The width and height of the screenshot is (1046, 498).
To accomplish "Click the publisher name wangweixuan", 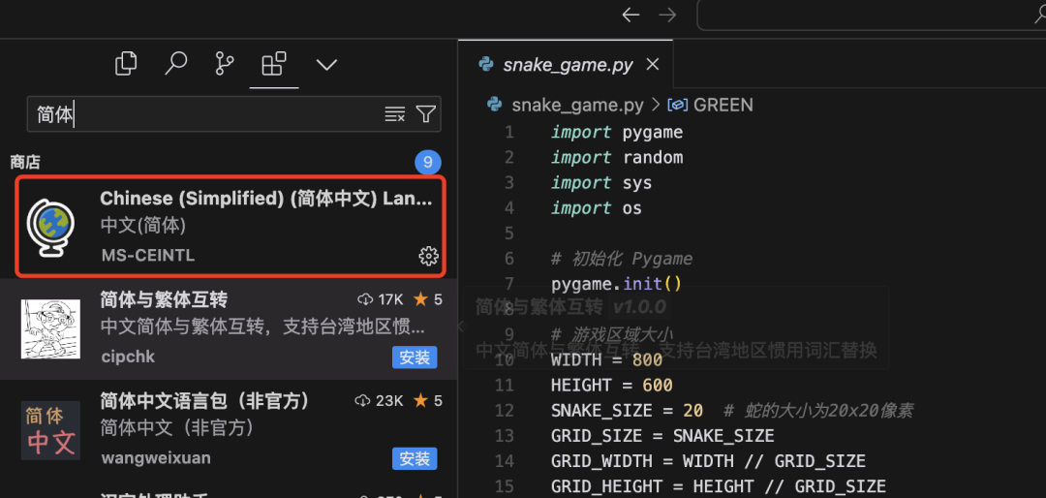I will [x=156, y=458].
